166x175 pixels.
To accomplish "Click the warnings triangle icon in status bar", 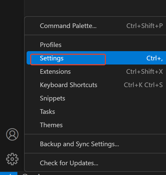I will point(39,174).
